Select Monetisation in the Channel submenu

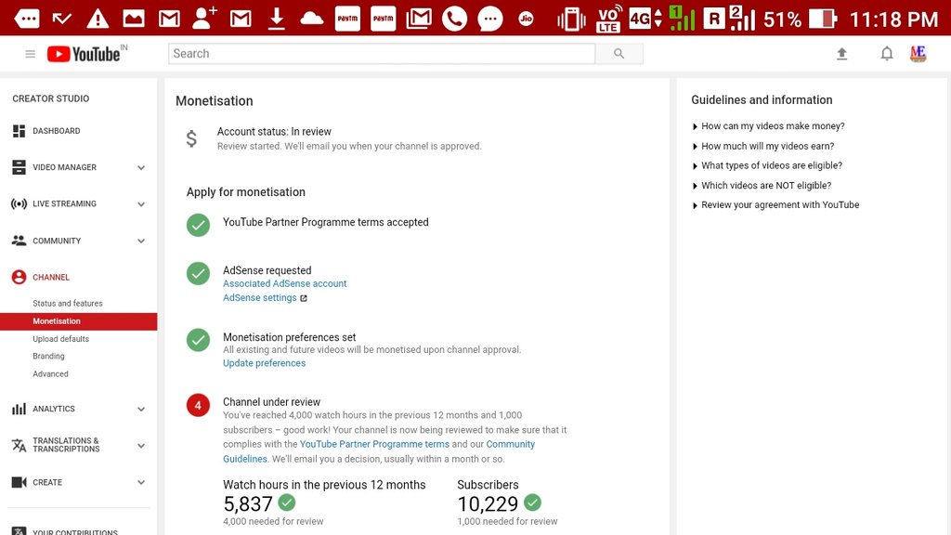click(x=78, y=321)
